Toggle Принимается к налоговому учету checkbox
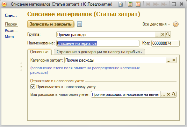Viewport: 187px width, 127px height. point(33,87)
